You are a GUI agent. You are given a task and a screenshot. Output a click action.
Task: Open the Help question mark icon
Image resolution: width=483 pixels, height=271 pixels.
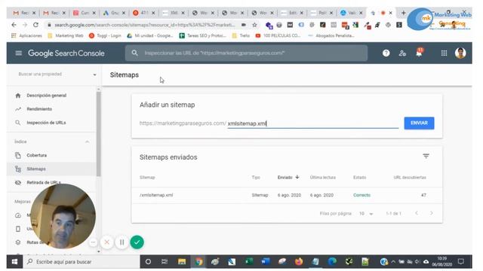point(386,53)
